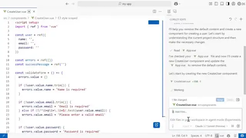The image size is (246, 138).
Task: Go forward with the right arrow
Action: point(73,4)
